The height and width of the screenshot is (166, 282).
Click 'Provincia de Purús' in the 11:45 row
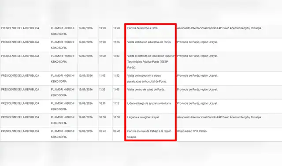tap(197, 75)
